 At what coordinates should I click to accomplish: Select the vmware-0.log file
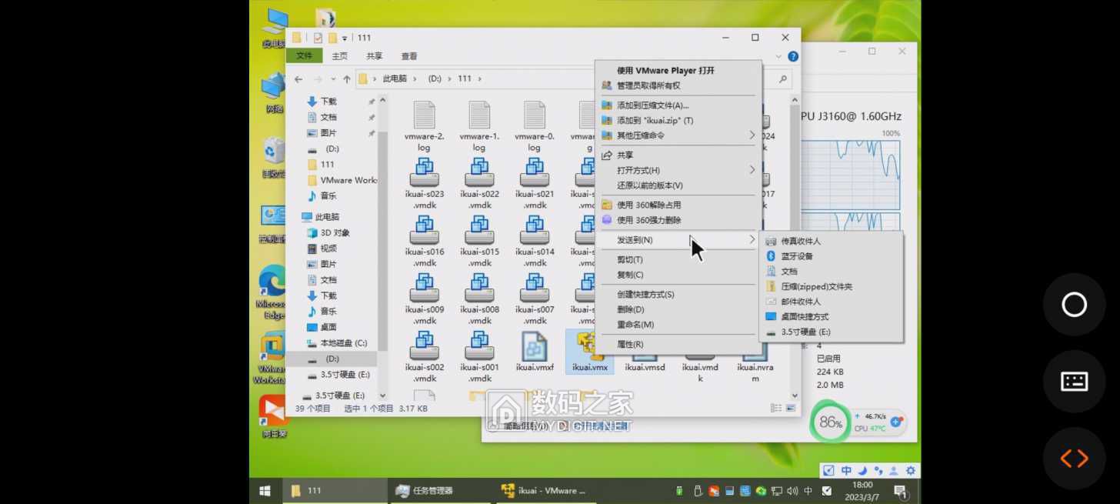coord(535,125)
